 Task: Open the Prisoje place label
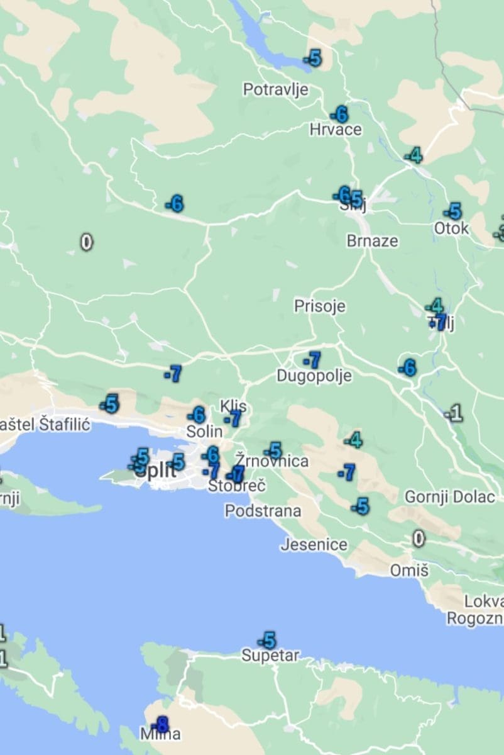click(320, 306)
